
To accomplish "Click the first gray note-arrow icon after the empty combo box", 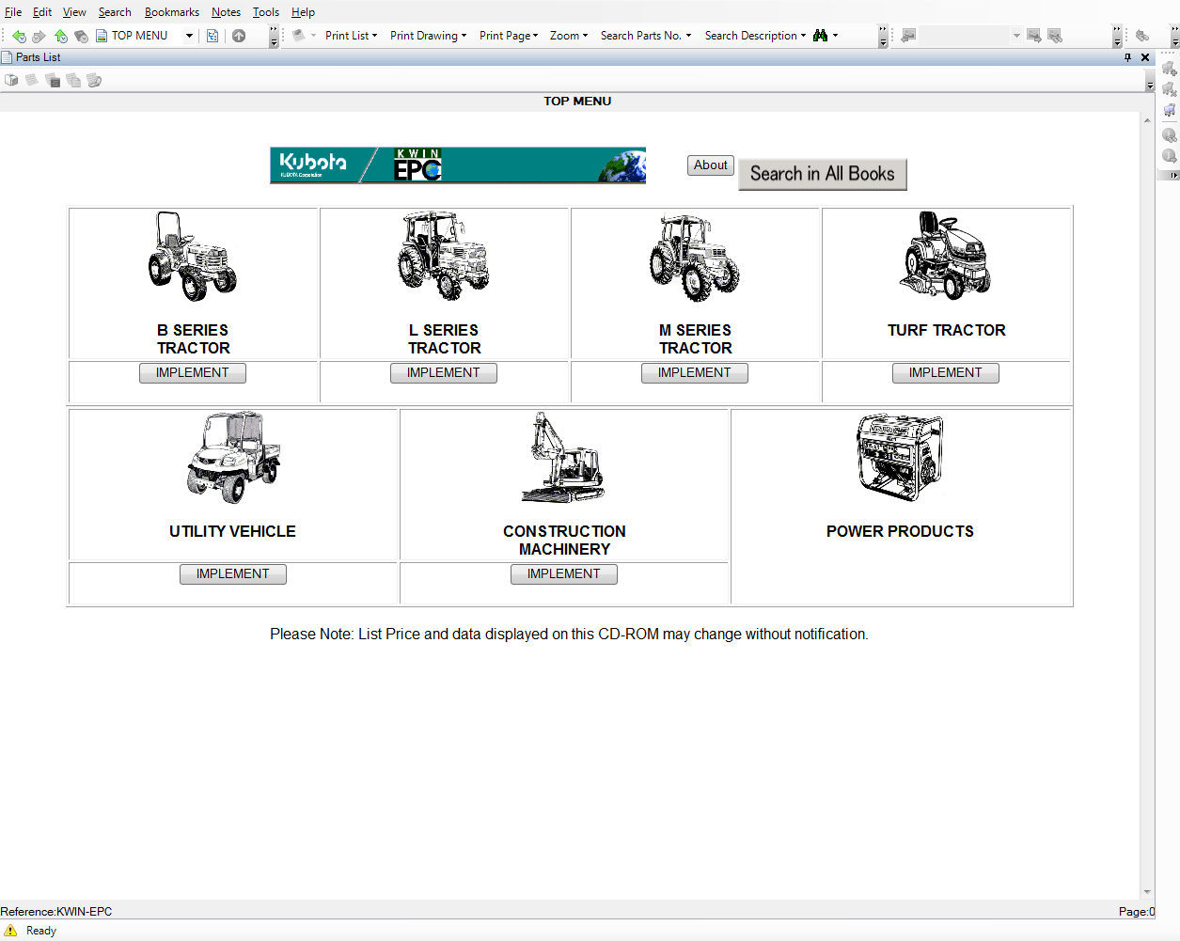I will click(1034, 36).
